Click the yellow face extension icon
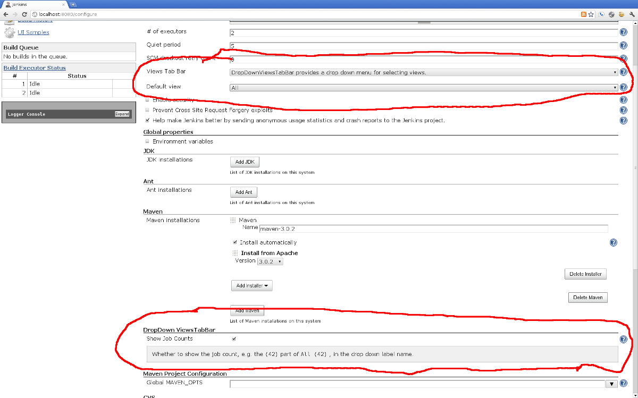The image size is (638, 398). click(620, 14)
